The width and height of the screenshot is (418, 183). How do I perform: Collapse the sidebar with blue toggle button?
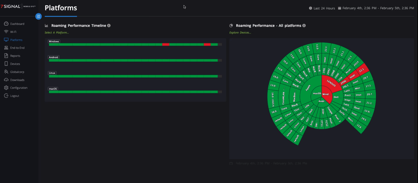coord(38,16)
